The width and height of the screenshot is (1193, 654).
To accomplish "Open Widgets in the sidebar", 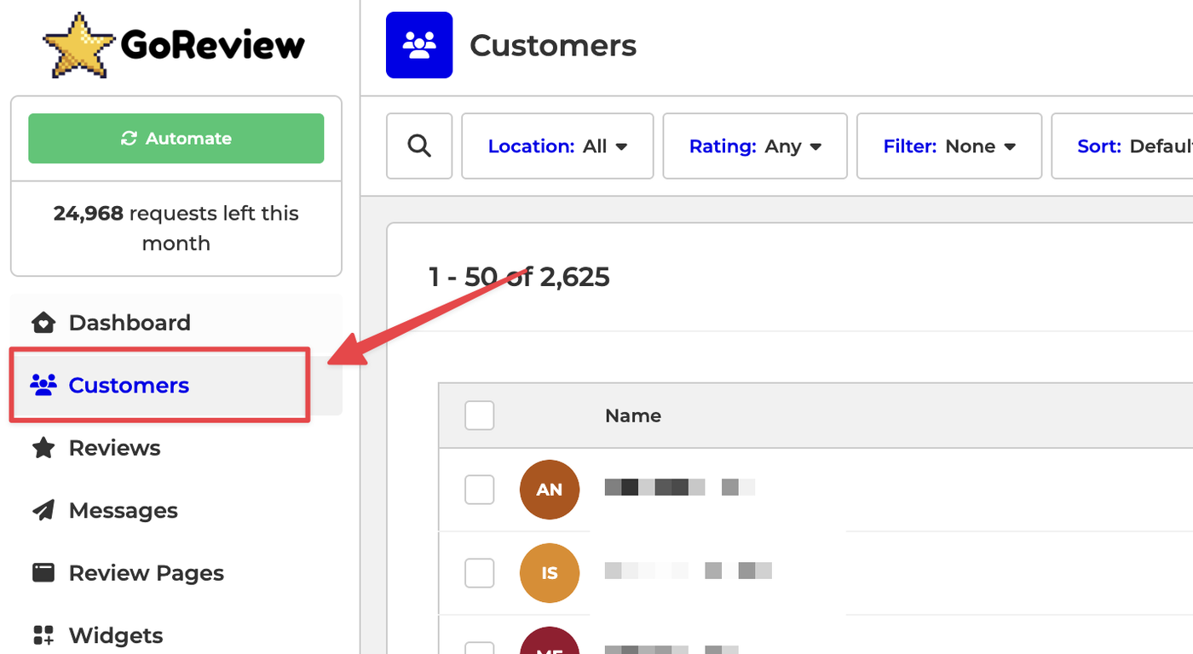I will pos(176,635).
